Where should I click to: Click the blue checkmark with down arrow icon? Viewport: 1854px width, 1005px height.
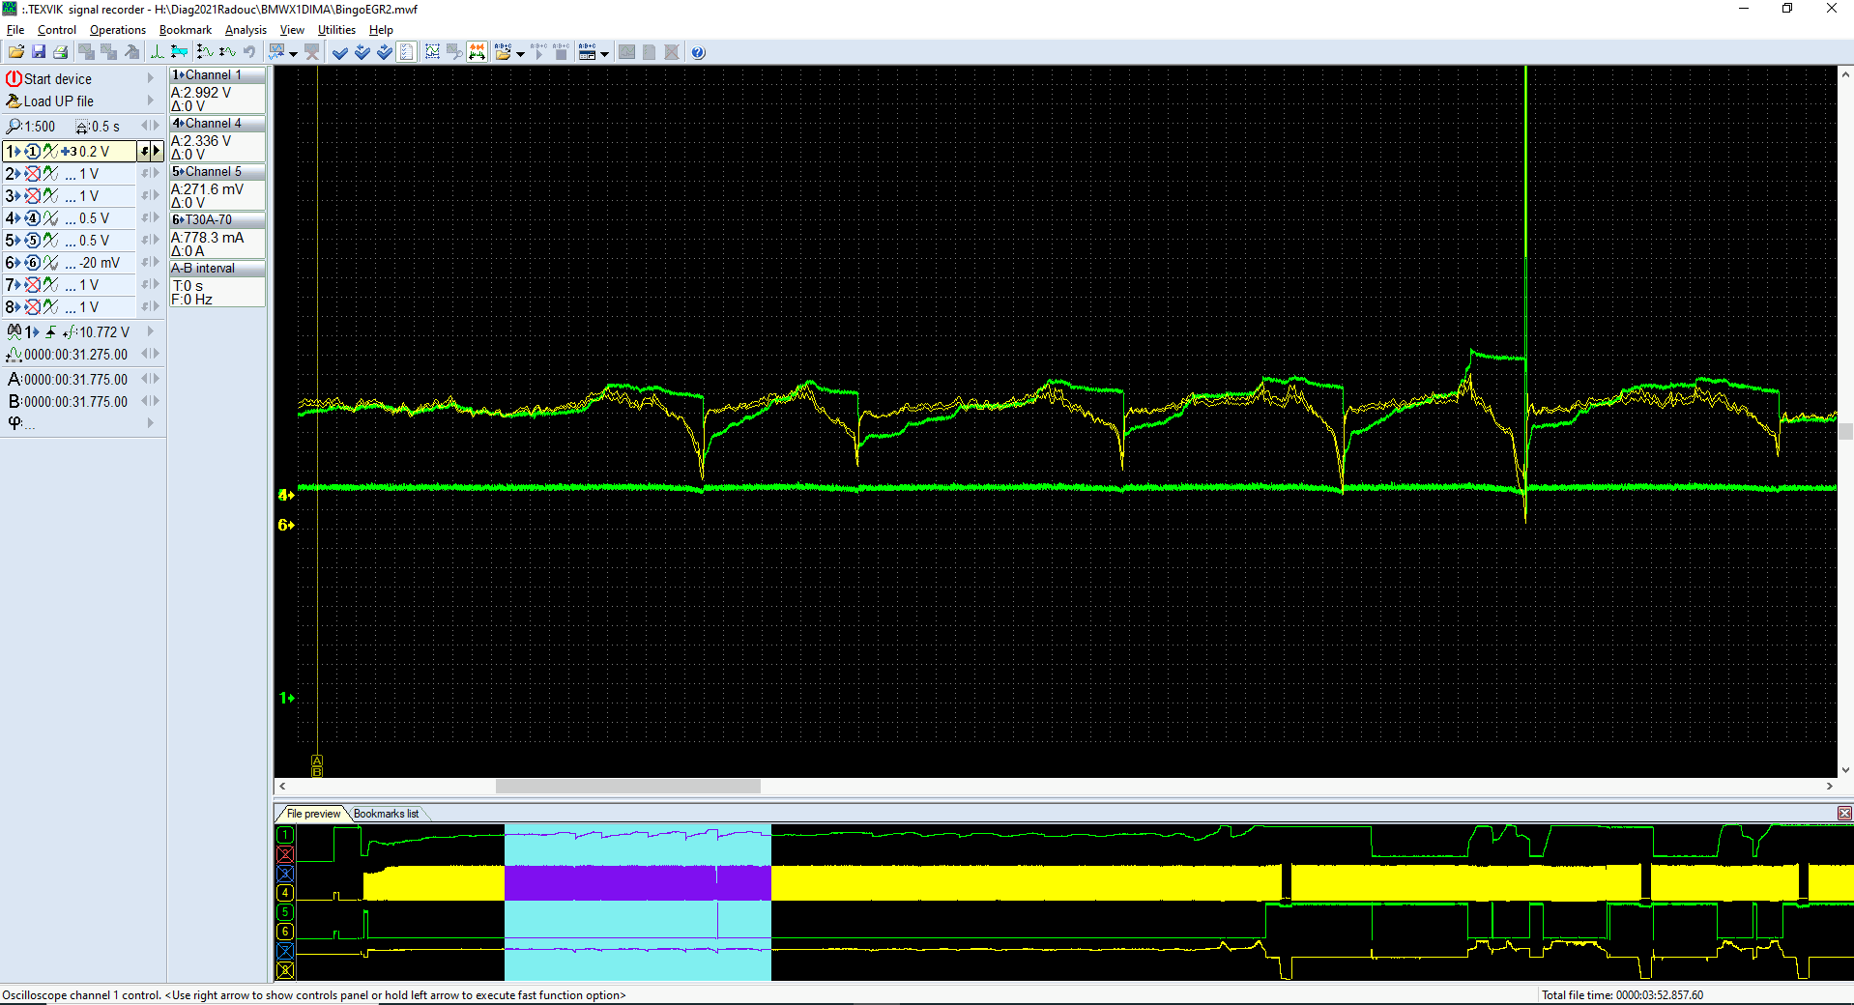[362, 52]
